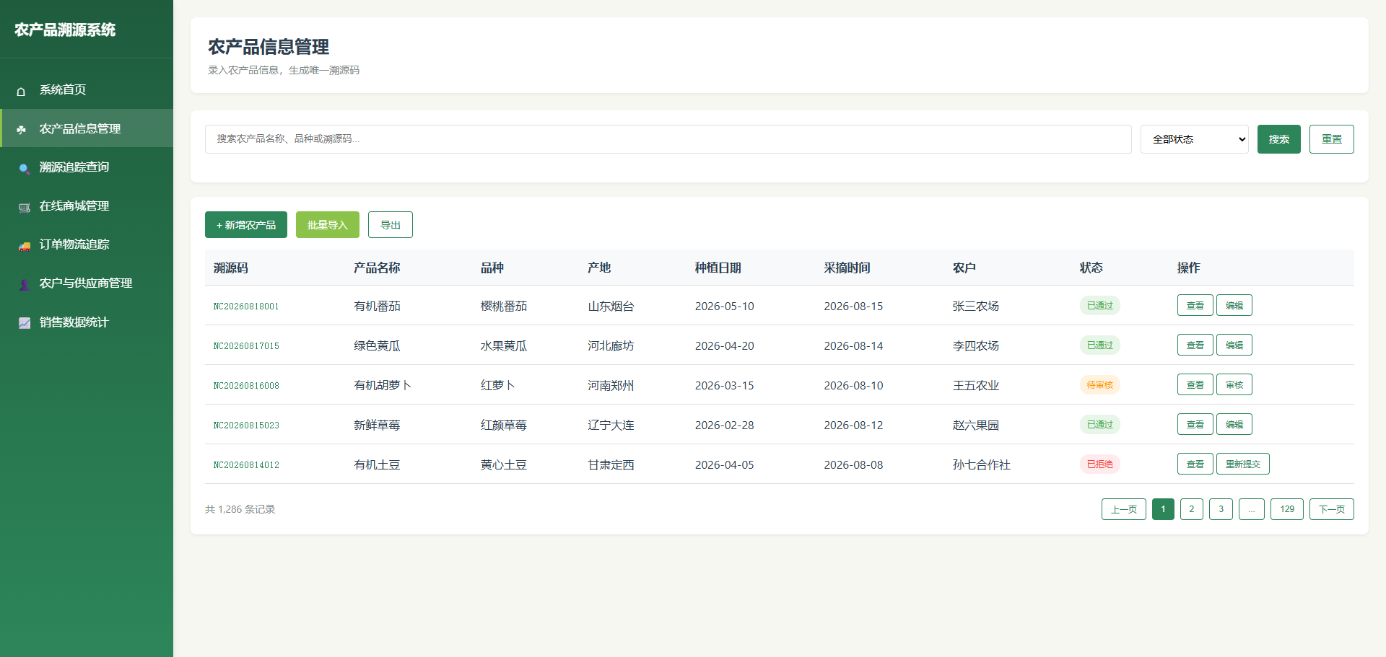Show 销售数据统计 page

tap(87, 322)
